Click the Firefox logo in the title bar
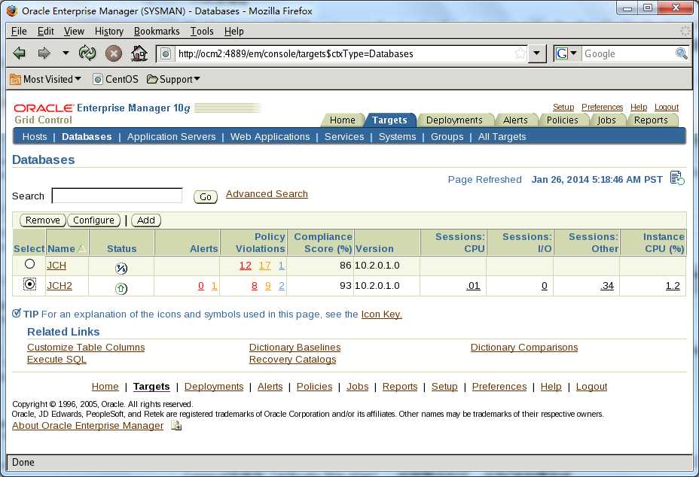Viewport: 699px width, 477px height. pyautogui.click(x=12, y=11)
